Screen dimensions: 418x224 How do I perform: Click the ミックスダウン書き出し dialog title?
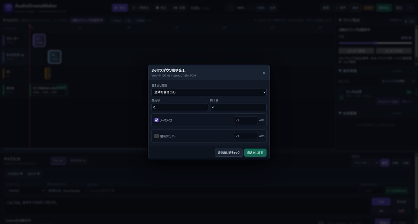[169, 70]
